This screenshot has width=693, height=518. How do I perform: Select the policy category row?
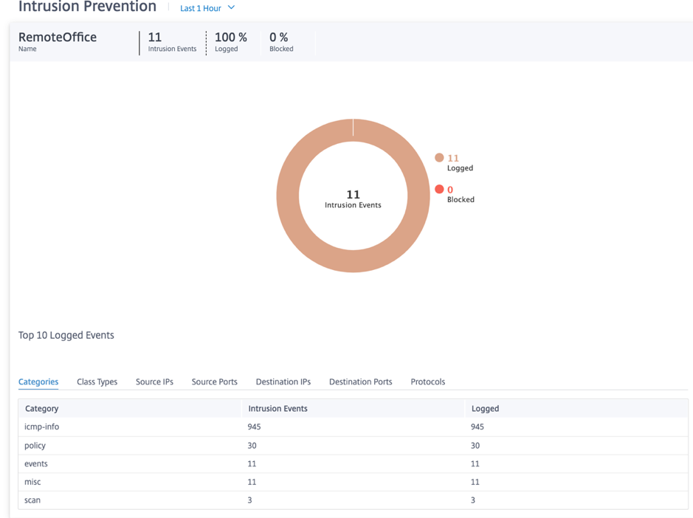(x=353, y=446)
